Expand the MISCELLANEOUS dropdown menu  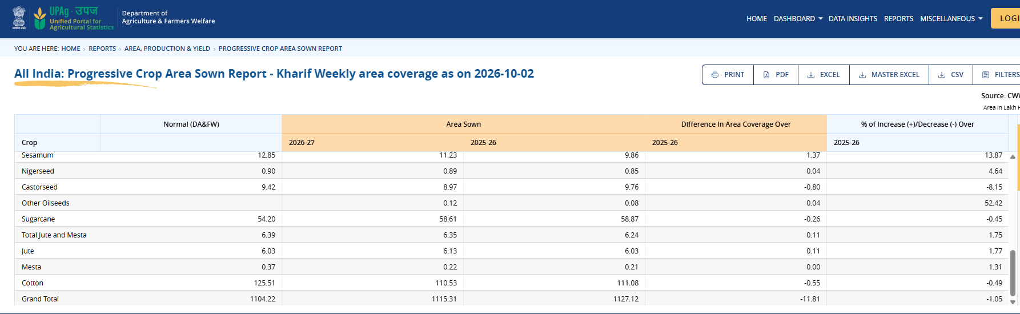pyautogui.click(x=951, y=19)
